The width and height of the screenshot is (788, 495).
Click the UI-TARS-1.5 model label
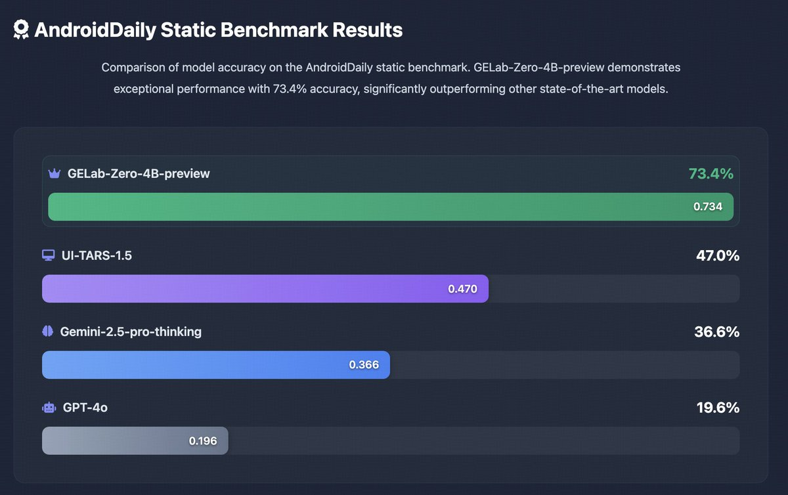(97, 255)
